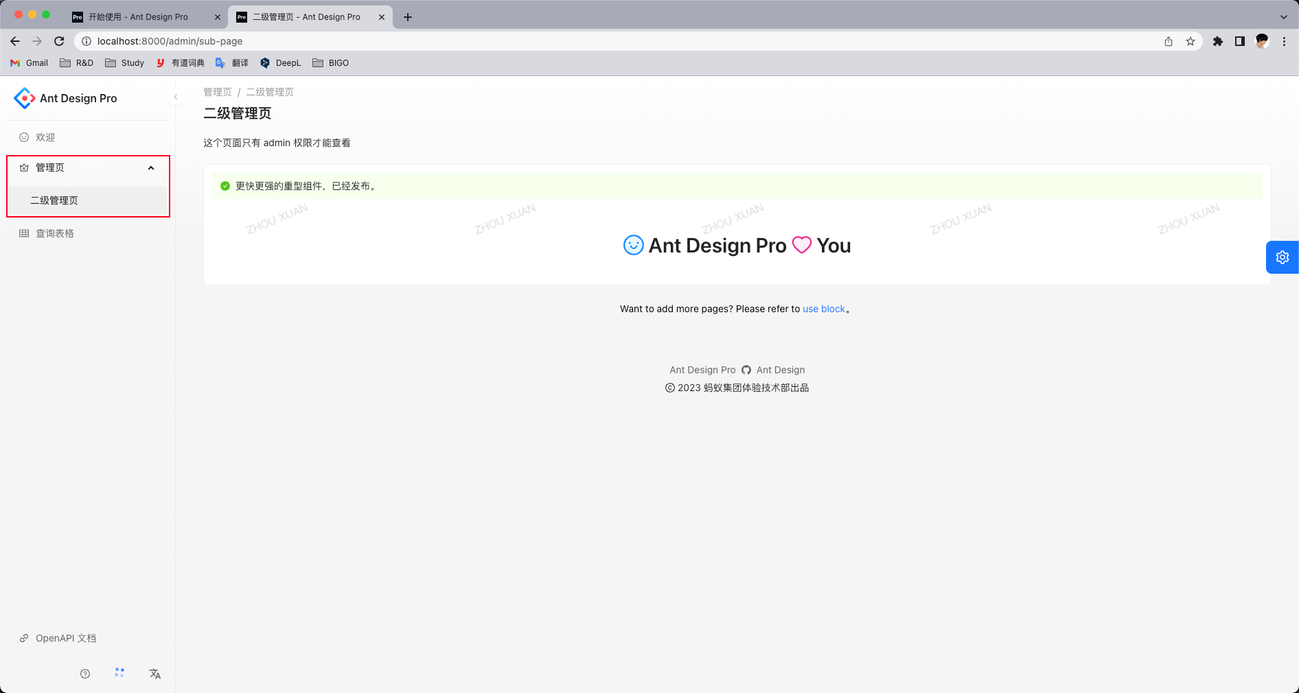
Task: Open the Chrome profile avatar
Action: point(1262,41)
